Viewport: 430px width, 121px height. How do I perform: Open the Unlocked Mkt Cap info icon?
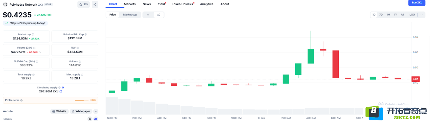(x=86, y=35)
